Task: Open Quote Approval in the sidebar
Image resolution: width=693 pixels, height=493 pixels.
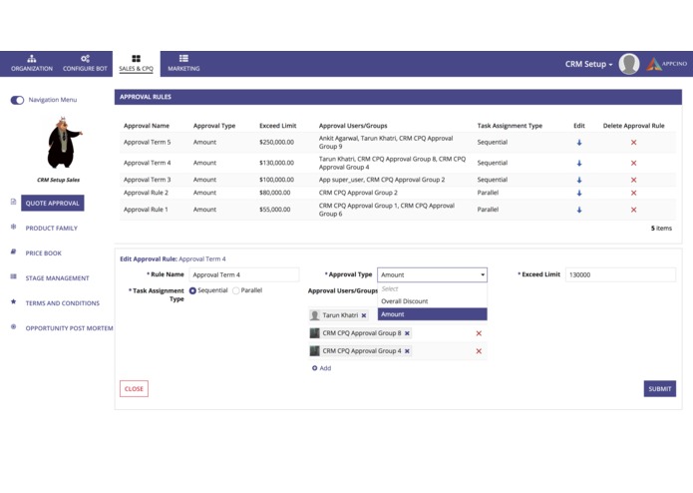Action: click(53, 203)
